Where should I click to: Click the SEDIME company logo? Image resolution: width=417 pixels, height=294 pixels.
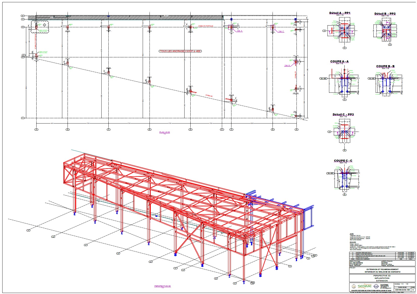coord(365,286)
